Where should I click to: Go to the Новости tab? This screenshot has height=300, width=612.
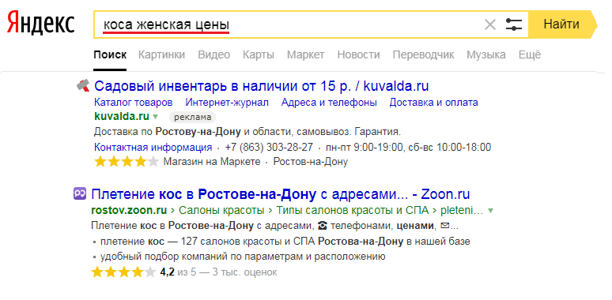pos(358,54)
